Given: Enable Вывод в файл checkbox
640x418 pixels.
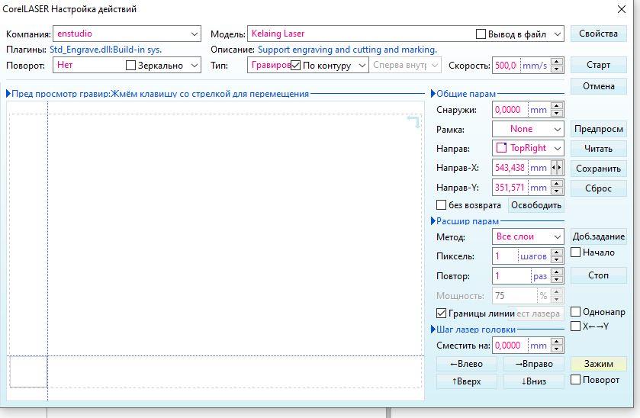Looking at the screenshot, I should (x=481, y=34).
